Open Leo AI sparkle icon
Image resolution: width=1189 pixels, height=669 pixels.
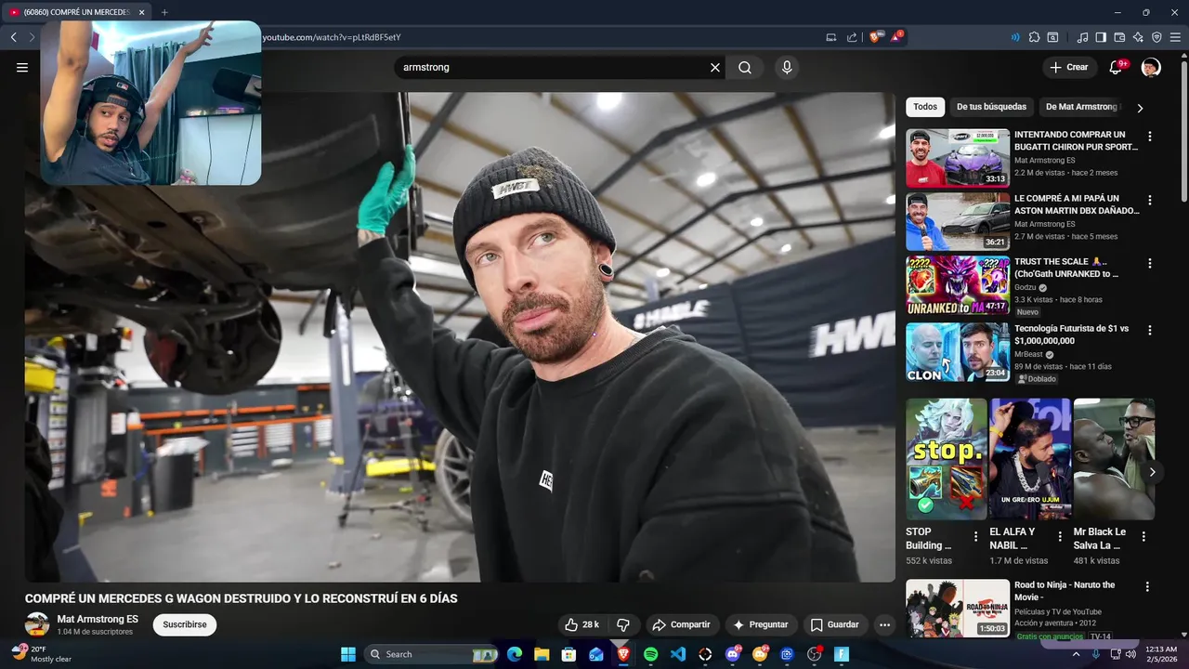(1138, 37)
